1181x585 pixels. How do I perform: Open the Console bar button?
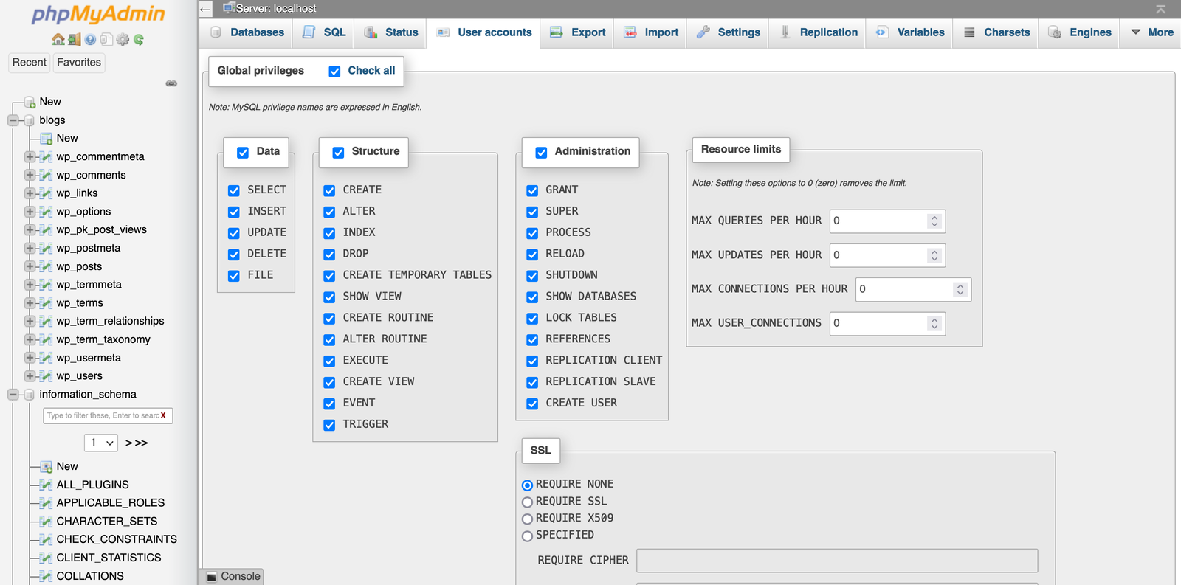point(233,576)
